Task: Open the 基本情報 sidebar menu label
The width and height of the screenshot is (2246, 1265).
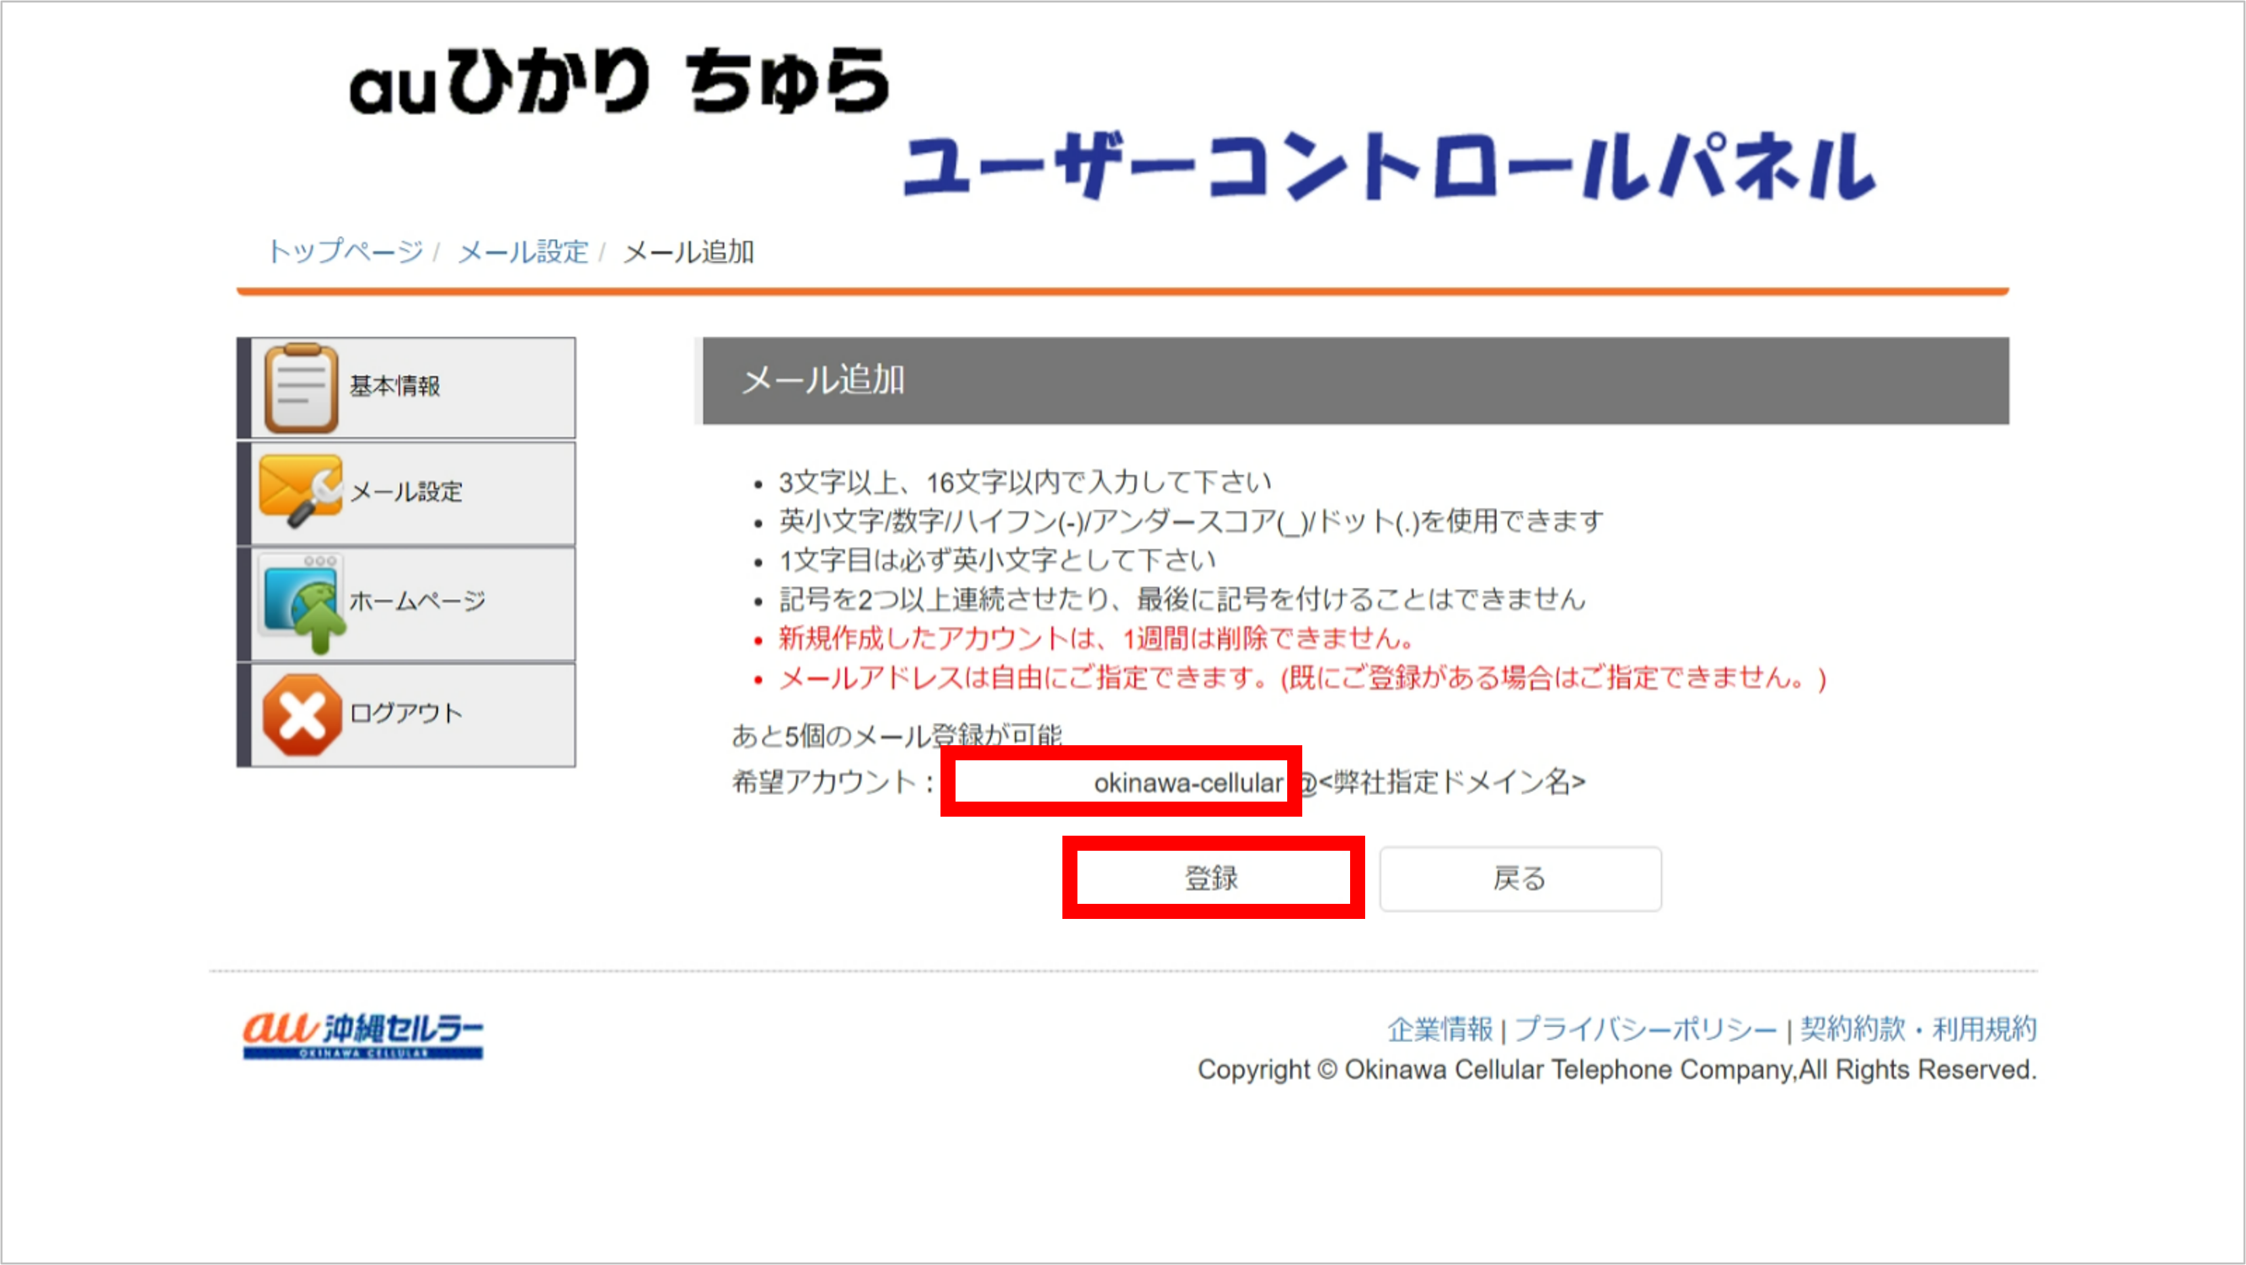Action: click(x=395, y=386)
